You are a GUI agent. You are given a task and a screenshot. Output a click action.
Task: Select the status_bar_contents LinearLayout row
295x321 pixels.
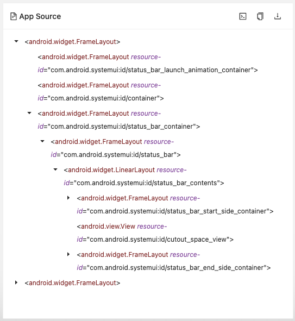[144, 177]
